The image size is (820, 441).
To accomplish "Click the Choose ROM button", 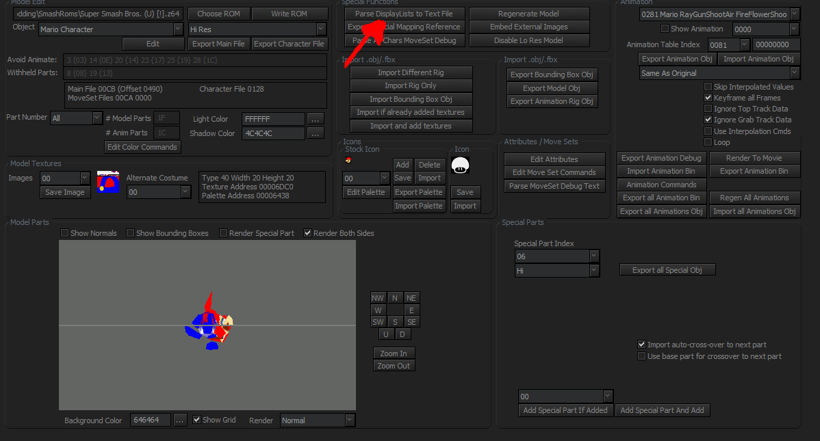I will (x=218, y=14).
